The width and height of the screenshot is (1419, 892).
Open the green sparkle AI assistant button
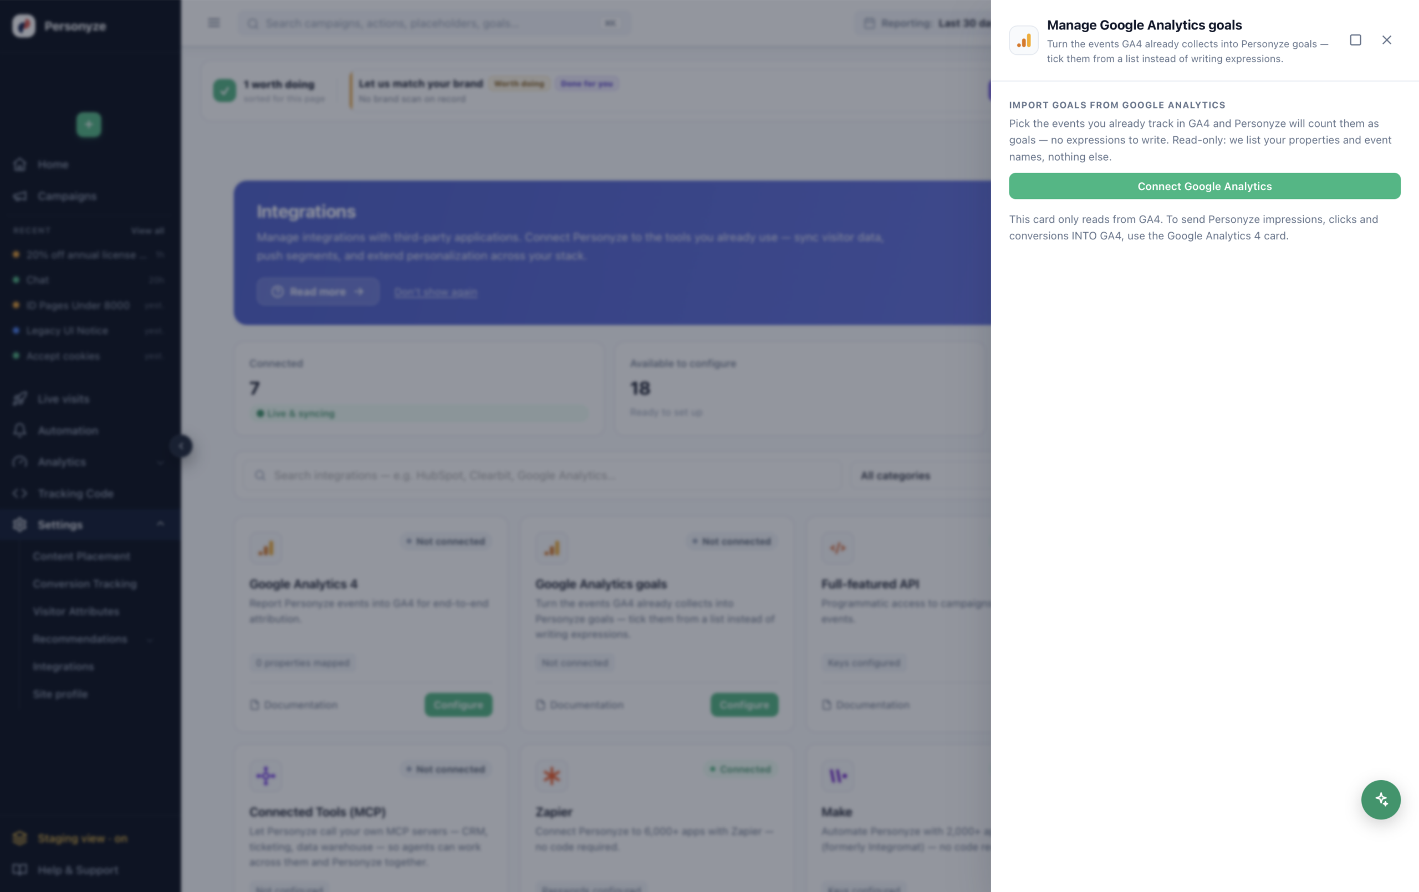click(1381, 799)
